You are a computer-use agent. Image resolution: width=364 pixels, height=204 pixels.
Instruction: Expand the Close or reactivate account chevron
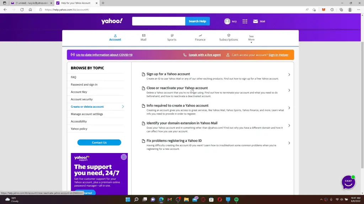(289, 90)
